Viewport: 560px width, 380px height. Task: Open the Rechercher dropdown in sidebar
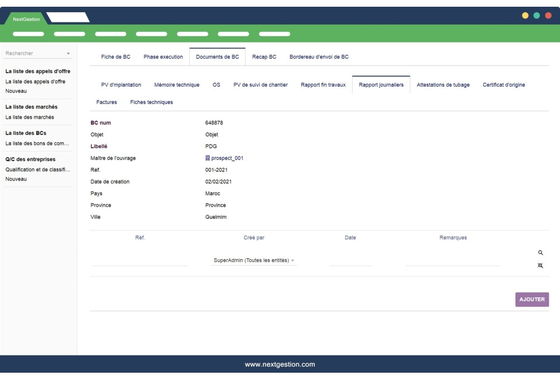[x=38, y=54]
